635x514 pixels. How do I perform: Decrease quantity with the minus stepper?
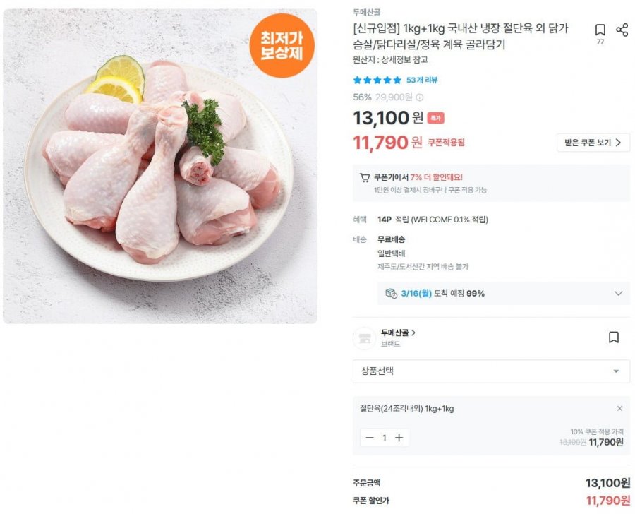pos(369,438)
